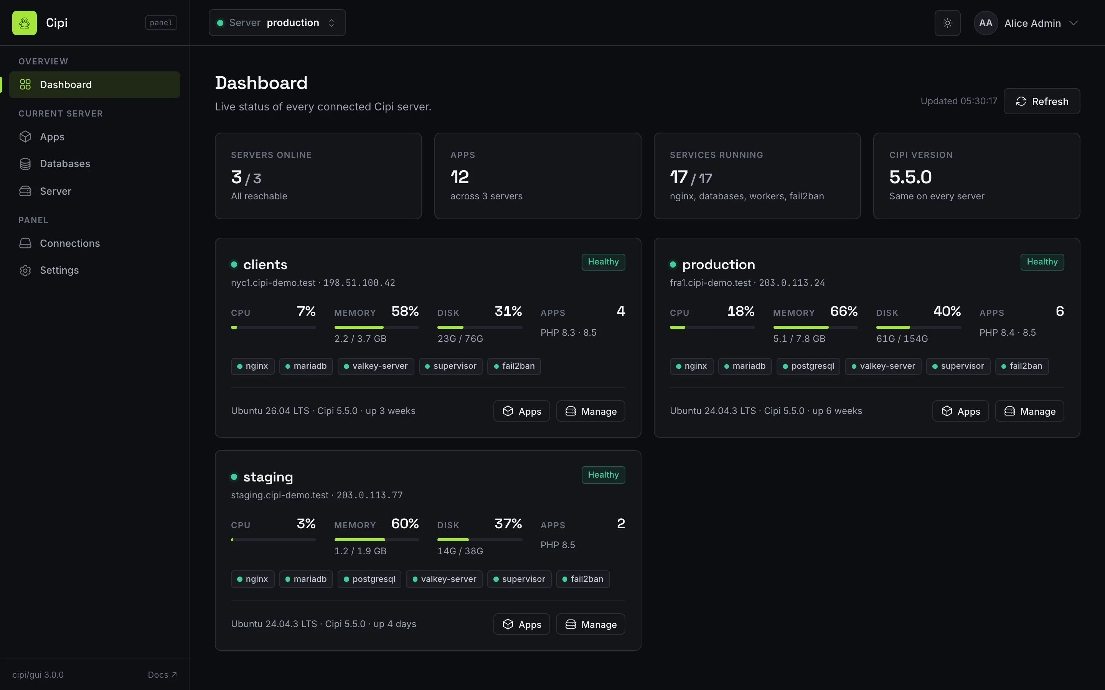Click the Cipi logo icon
This screenshot has height=690, width=1105.
click(x=24, y=23)
